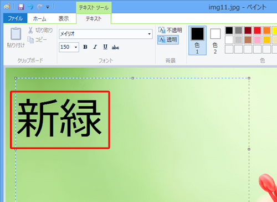Copy selection with コピー
This screenshot has width=277, height=202.
[37, 39]
